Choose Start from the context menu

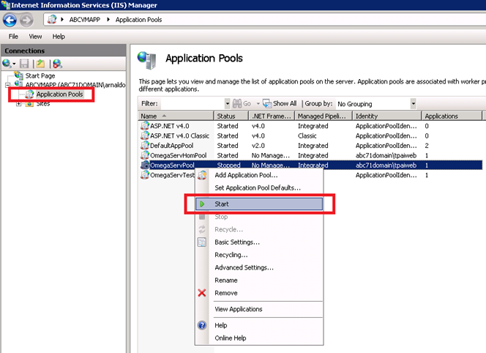point(259,204)
